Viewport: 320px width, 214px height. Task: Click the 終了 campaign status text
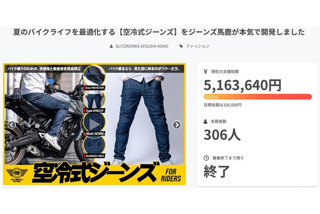click(x=217, y=171)
